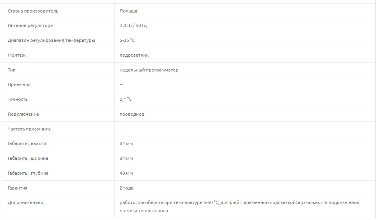Select the "Гарантия" row label
The height and width of the screenshot is (220, 378).
click(18, 188)
